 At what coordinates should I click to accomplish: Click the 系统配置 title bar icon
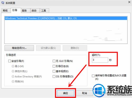click(x=3, y=3)
